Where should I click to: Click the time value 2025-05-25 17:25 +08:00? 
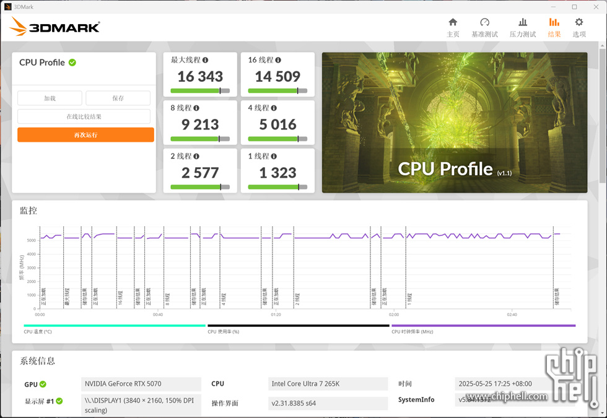[495, 384]
